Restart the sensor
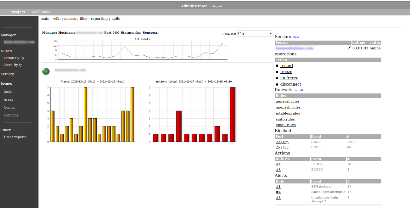The height and width of the screenshot is (208, 410). (287, 66)
